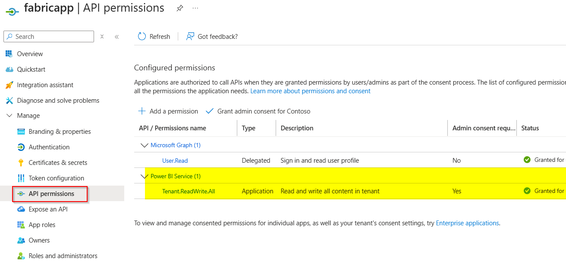Click the App roles grid icon
The width and height of the screenshot is (566, 265).
(x=21, y=225)
